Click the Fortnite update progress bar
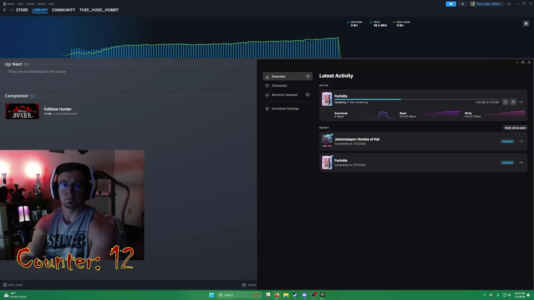The height and width of the screenshot is (300, 534). point(416,99)
